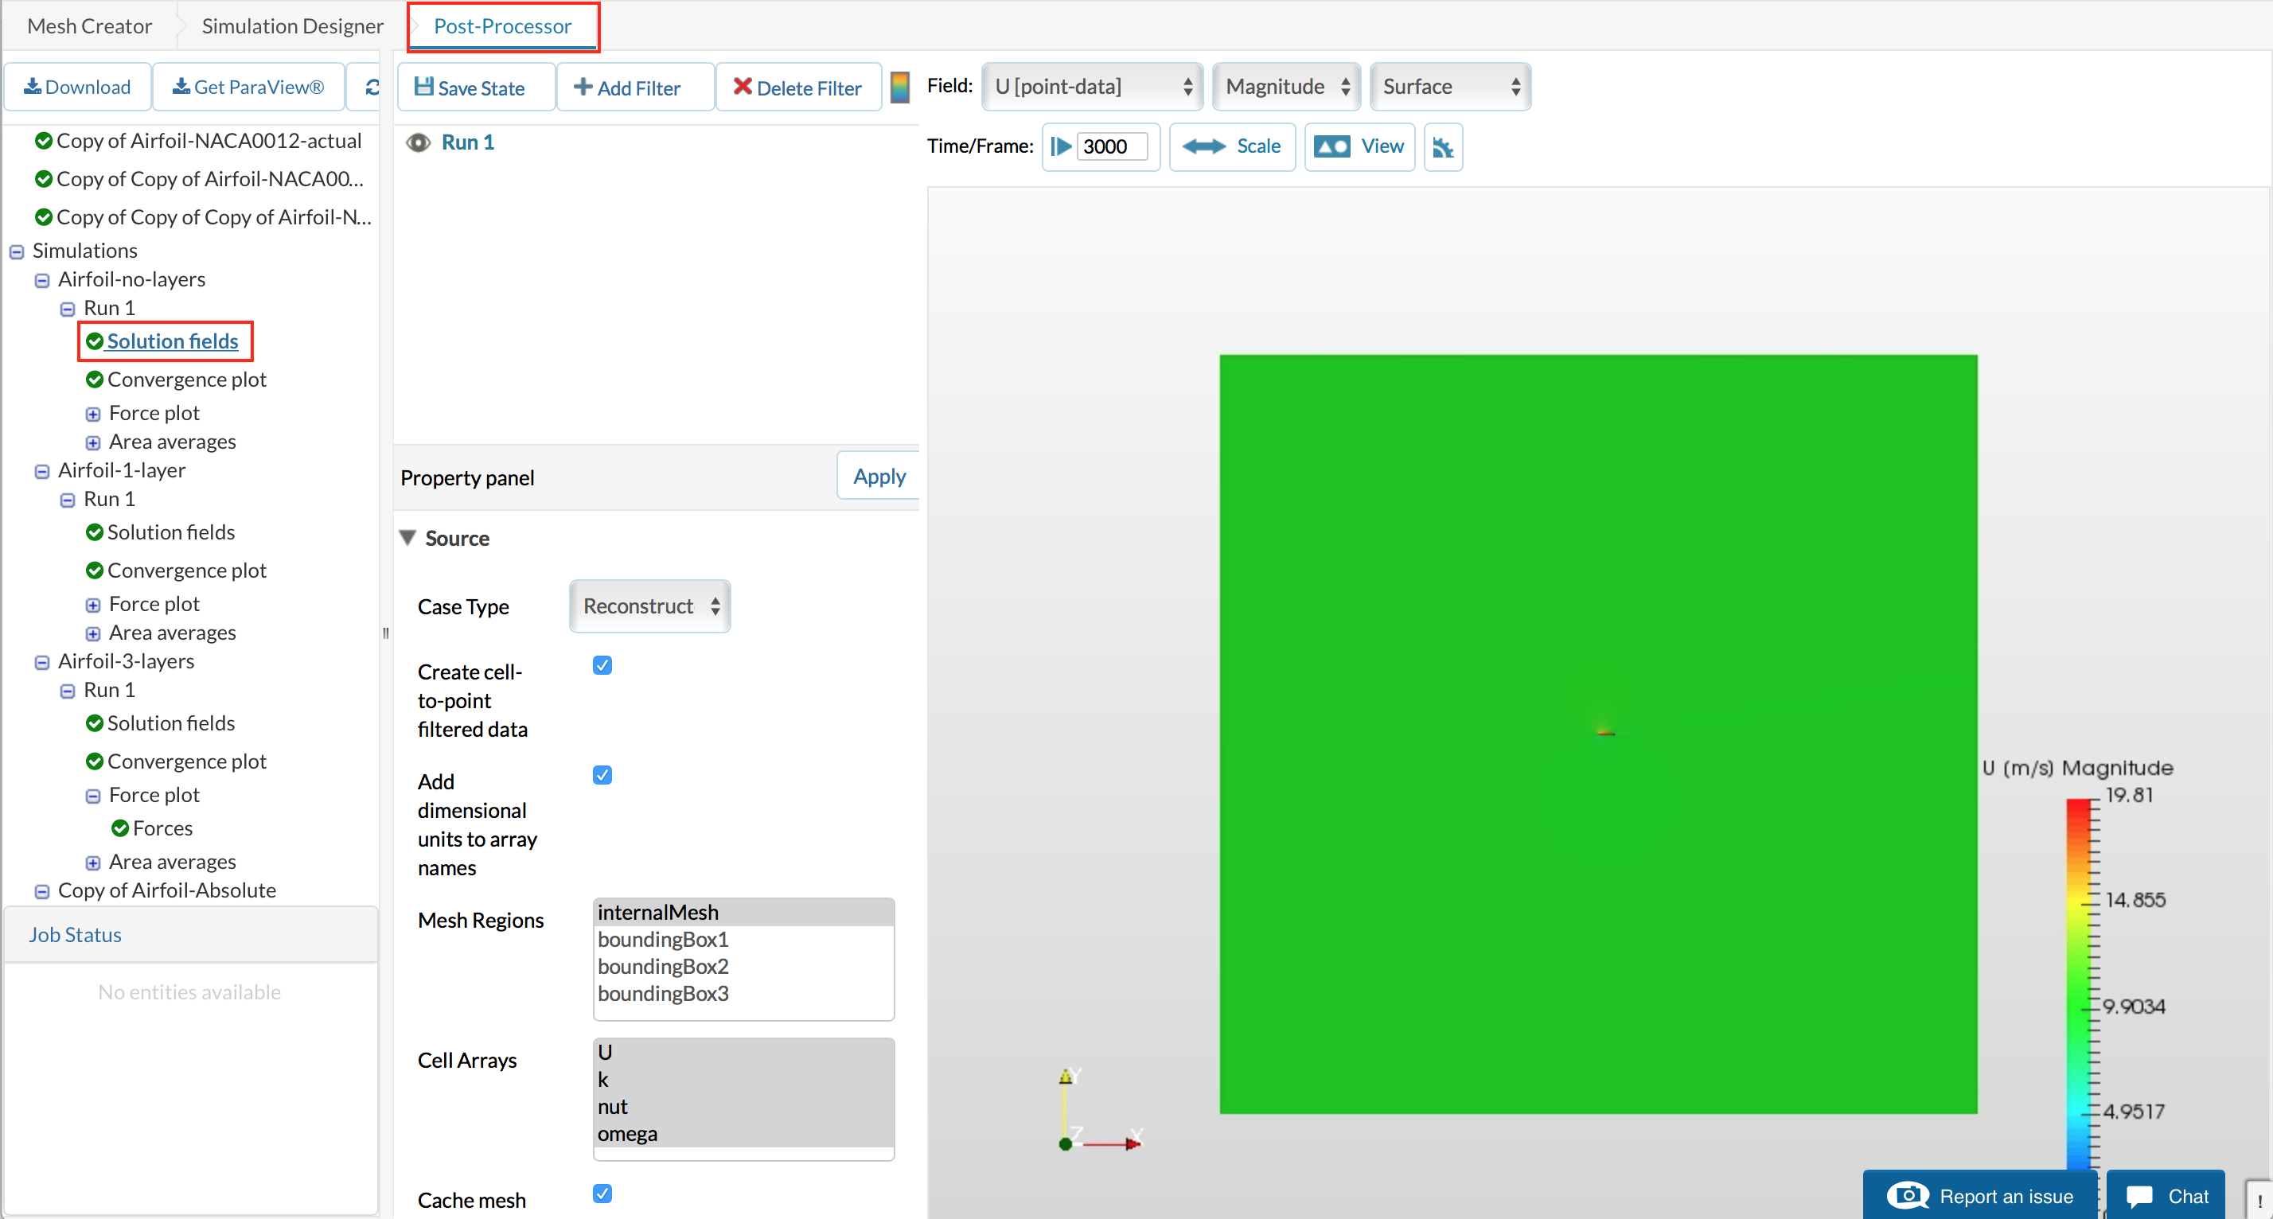This screenshot has width=2273, height=1219.
Task: Click the refresh icon next to Get ParaView
Action: (372, 87)
